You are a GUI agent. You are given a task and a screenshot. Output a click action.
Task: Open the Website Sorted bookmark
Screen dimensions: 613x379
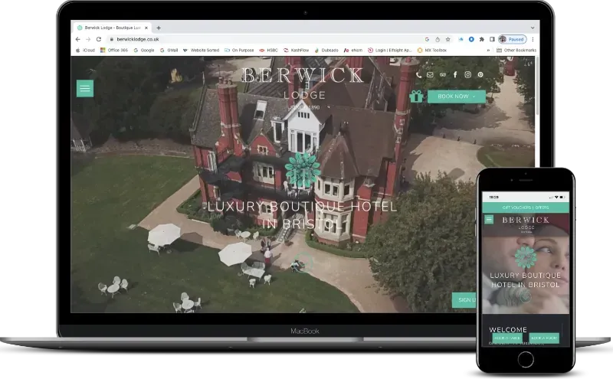[x=201, y=51]
